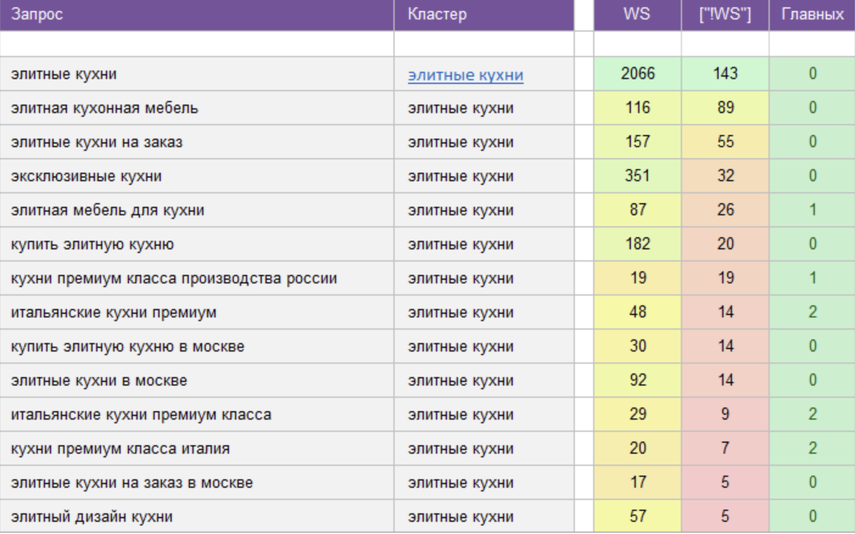Click !WS value 26
Image resolution: width=855 pixels, height=534 pixels.
click(725, 210)
